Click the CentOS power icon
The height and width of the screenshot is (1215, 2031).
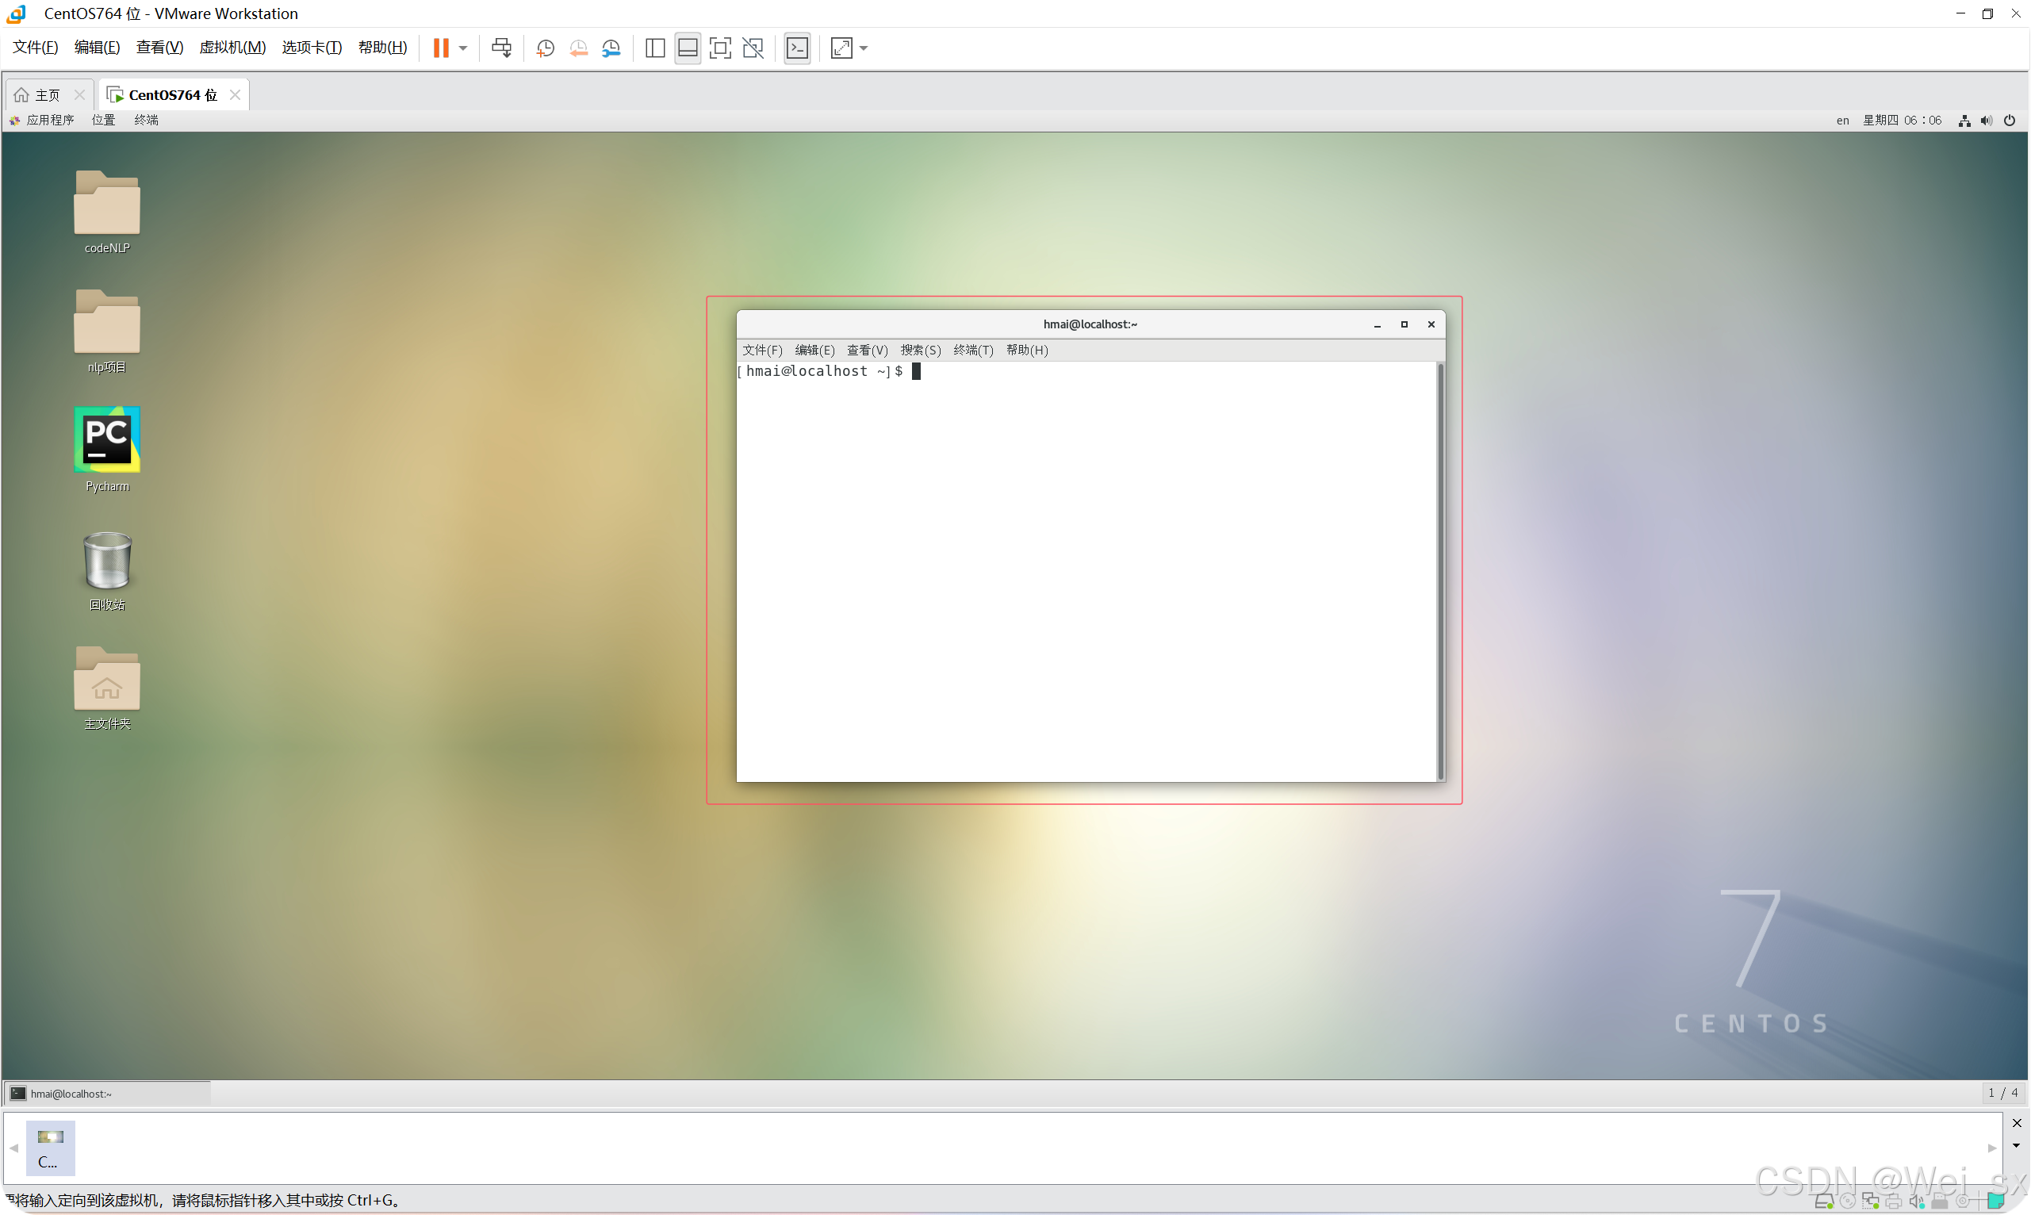tap(2009, 121)
